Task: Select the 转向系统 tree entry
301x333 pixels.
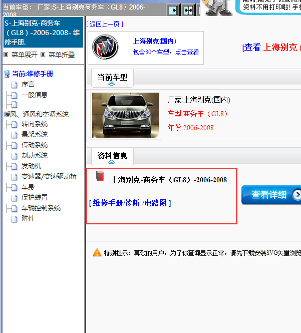Action: [x=35, y=124]
